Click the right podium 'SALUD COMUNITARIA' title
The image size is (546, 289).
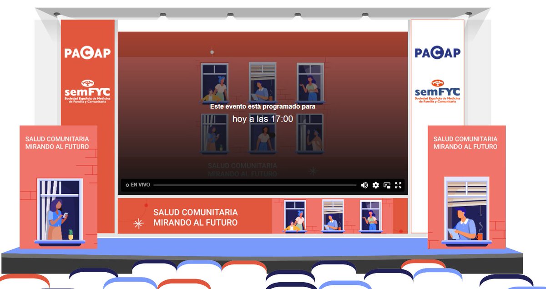click(465, 139)
